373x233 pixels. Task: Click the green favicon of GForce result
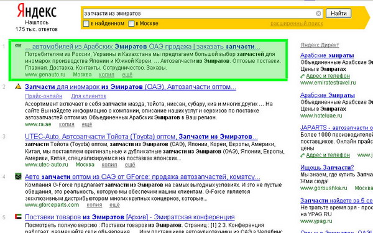[18, 176]
